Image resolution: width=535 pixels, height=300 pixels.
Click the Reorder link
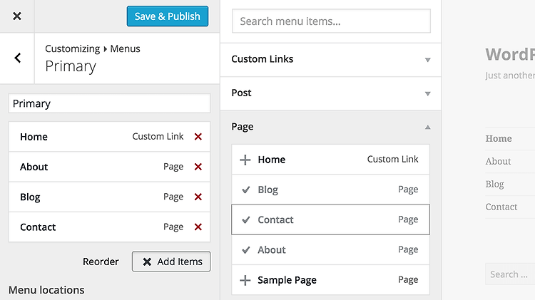(101, 262)
